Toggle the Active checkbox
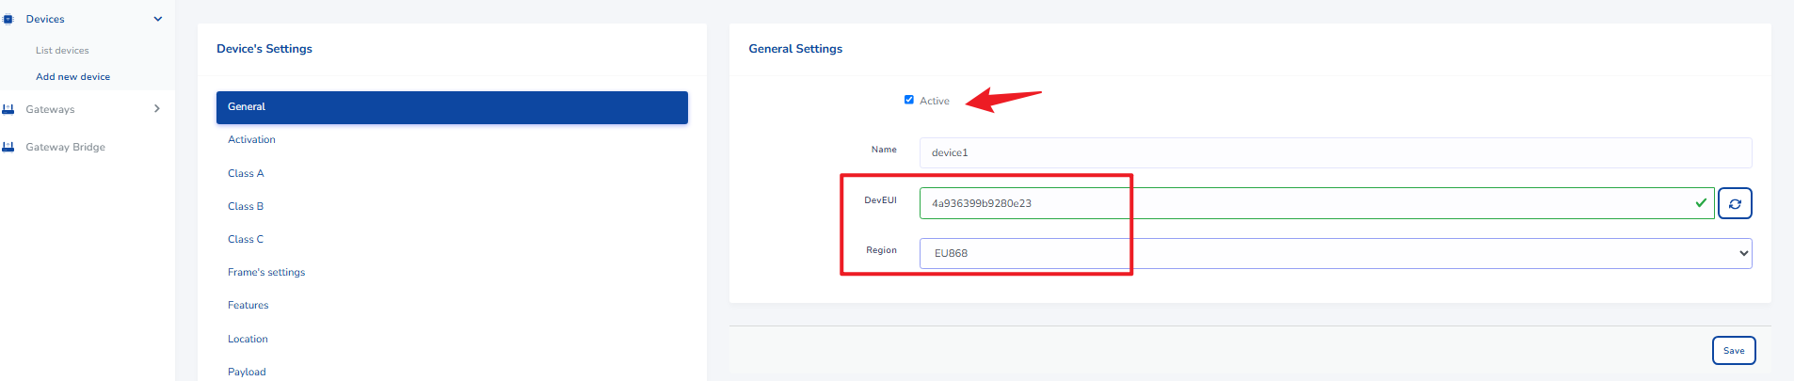 pos(909,100)
